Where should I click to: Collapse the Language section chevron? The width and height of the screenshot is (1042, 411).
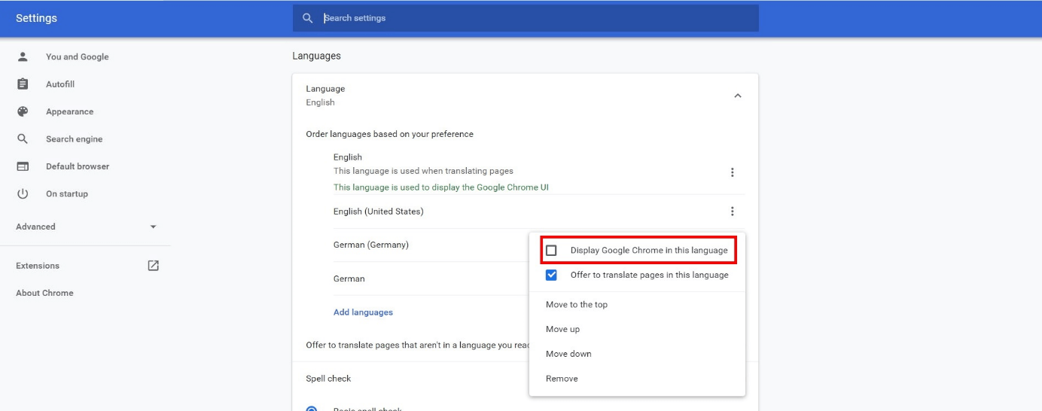pos(737,96)
